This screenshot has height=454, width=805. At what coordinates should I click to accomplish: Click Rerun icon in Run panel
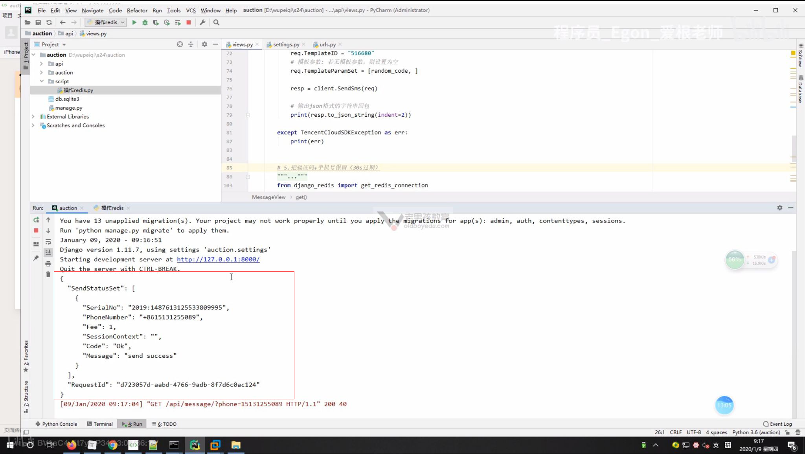point(36,220)
